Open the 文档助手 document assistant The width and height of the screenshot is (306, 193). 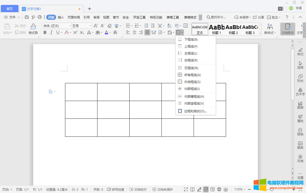tap(287, 29)
